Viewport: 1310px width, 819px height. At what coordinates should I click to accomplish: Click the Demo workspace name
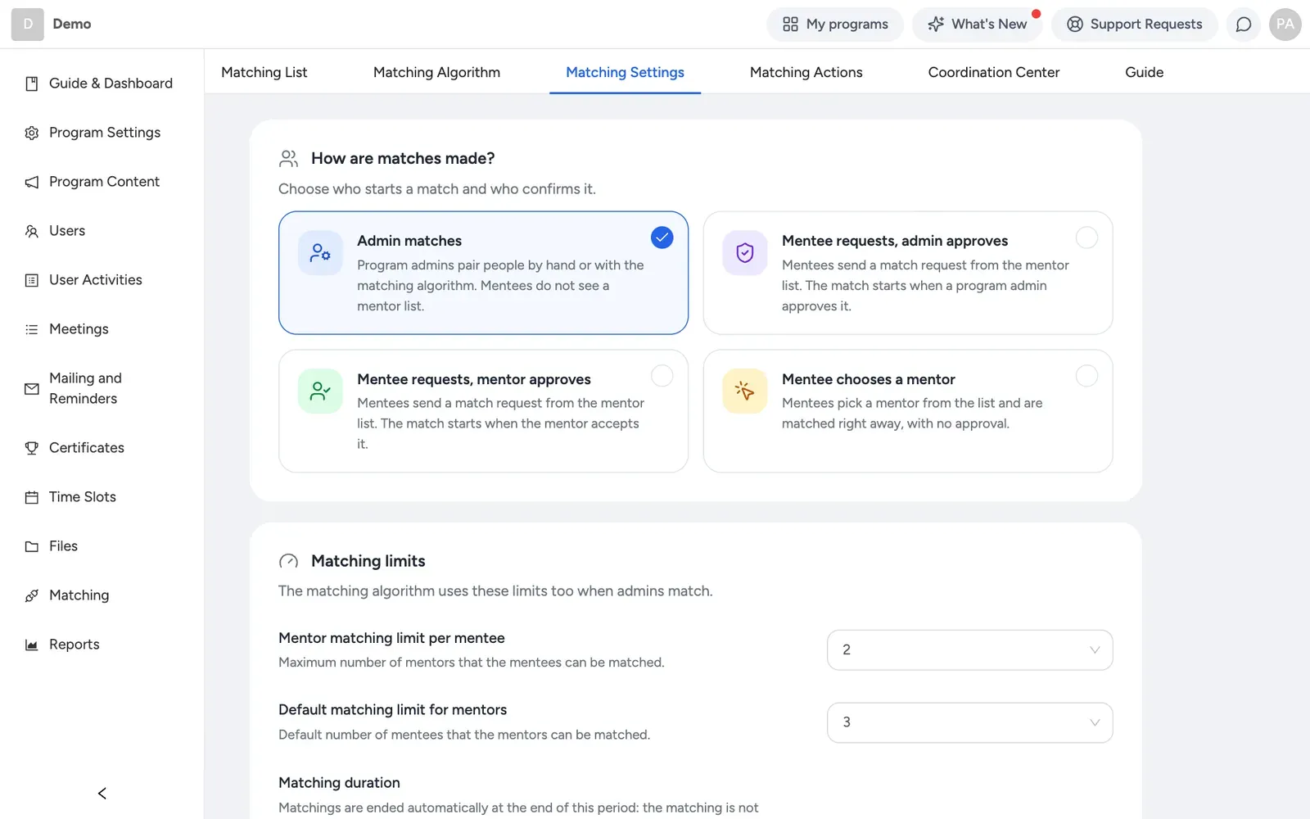coord(72,25)
